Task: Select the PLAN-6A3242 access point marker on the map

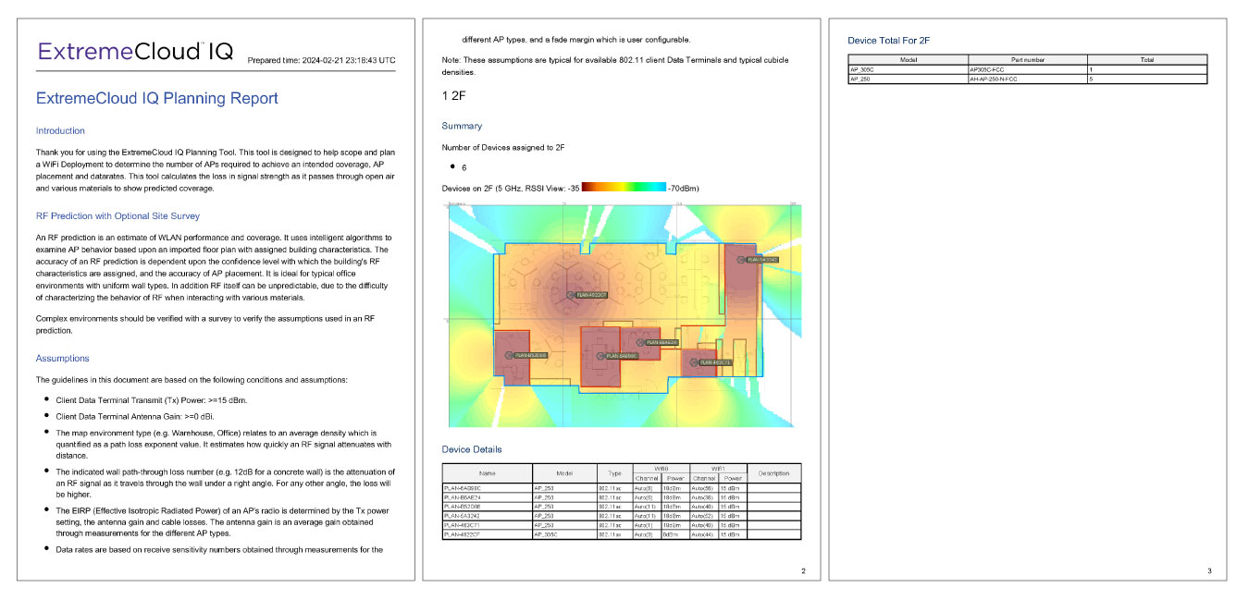Action: click(742, 260)
